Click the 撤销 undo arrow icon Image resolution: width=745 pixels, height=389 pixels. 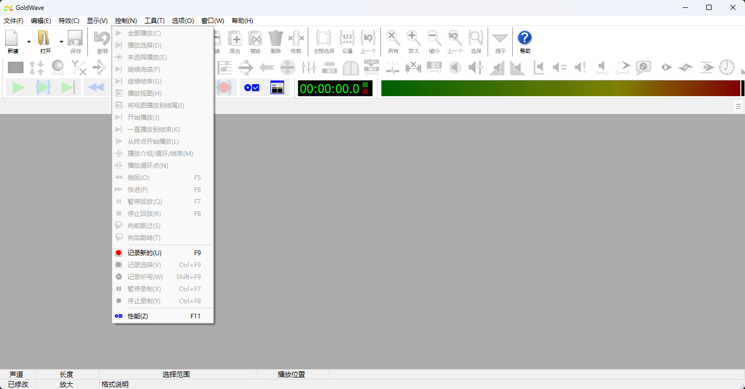click(102, 39)
